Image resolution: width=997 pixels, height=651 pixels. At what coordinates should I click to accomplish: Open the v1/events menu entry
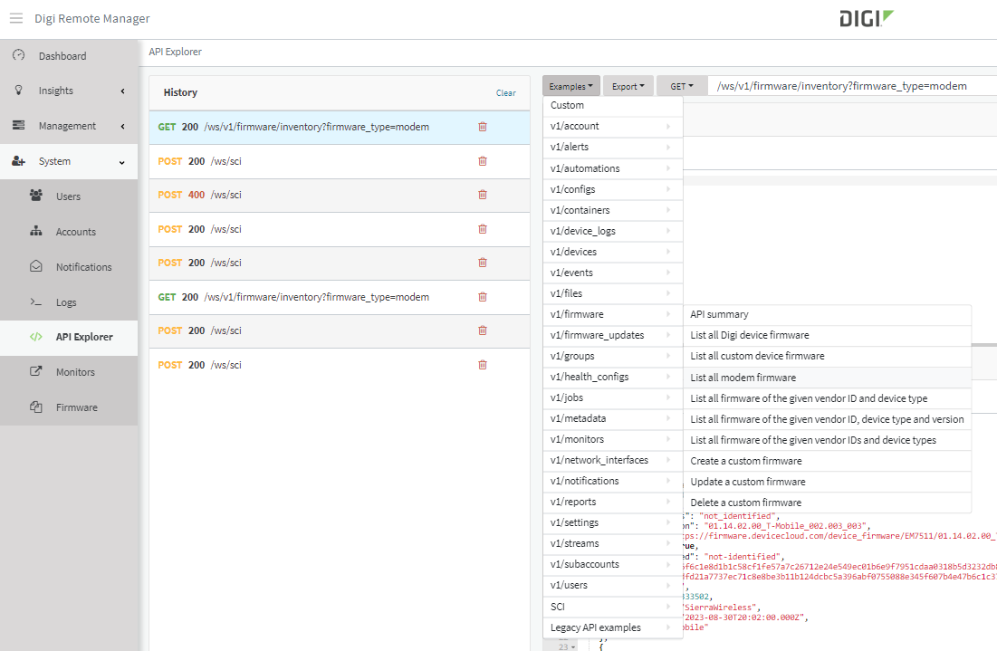click(612, 273)
